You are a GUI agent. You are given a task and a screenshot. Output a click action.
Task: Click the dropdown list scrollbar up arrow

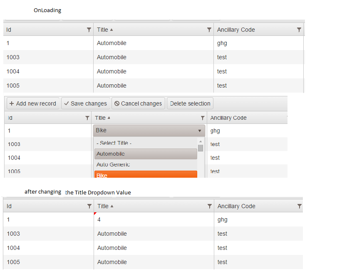(x=201, y=142)
